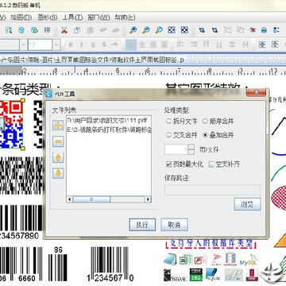This screenshot has height=286, width=286.
Task: Click the blue database icon in the toolbar
Action: tap(21, 30)
